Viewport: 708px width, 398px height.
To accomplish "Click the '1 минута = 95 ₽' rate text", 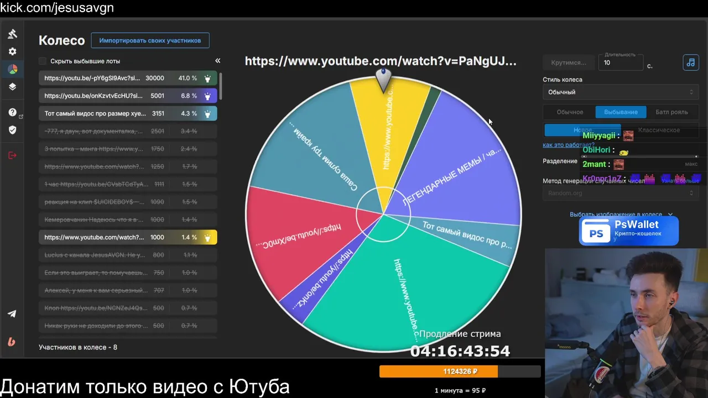I will point(460,391).
